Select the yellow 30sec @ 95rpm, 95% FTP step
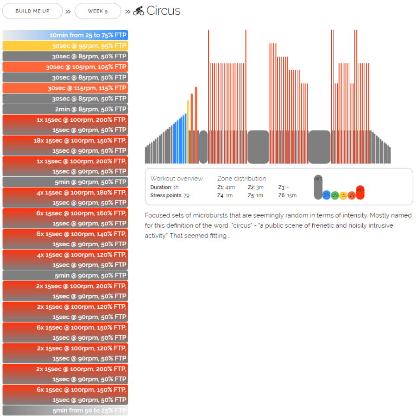This screenshot has width=417, height=418. [x=65, y=46]
